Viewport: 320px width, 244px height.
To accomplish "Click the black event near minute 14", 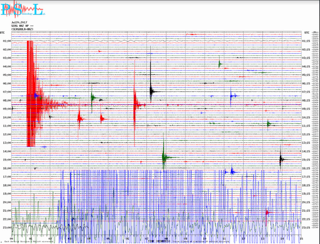I will tap(281, 159).
